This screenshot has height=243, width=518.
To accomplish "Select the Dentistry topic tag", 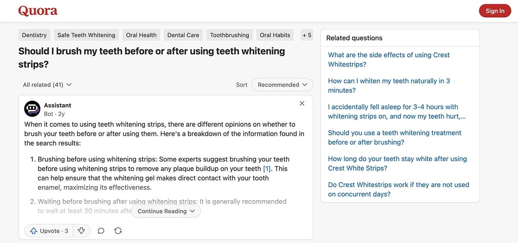I will click(x=35, y=35).
